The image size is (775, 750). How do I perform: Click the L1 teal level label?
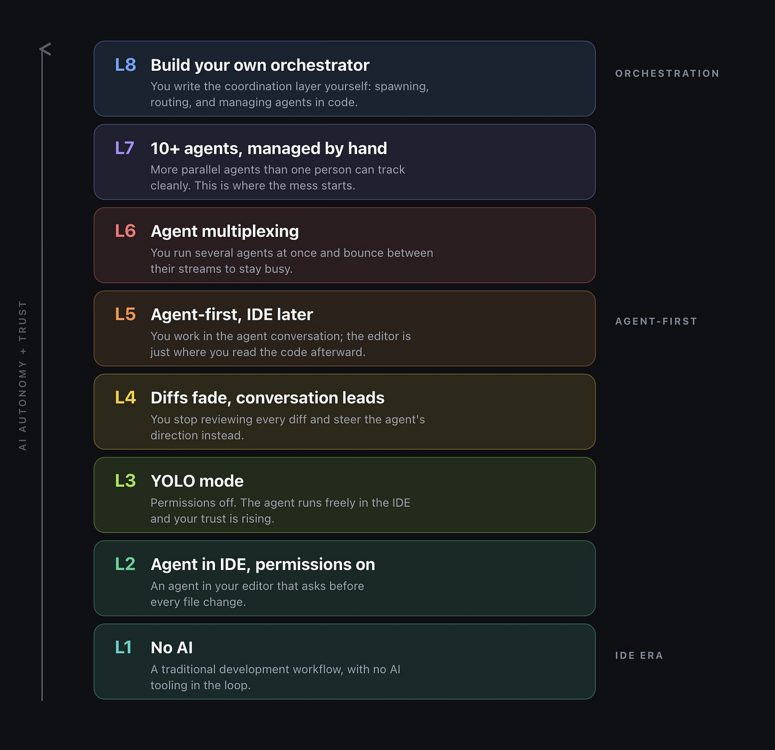(x=123, y=647)
